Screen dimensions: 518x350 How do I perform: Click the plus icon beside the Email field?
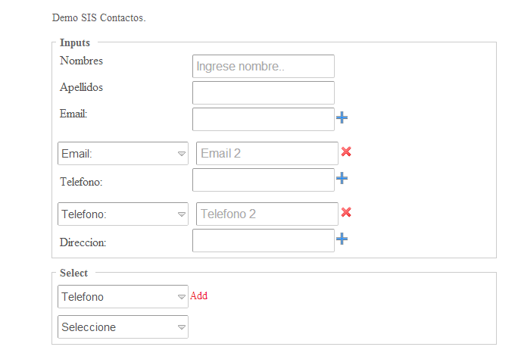[x=342, y=117]
